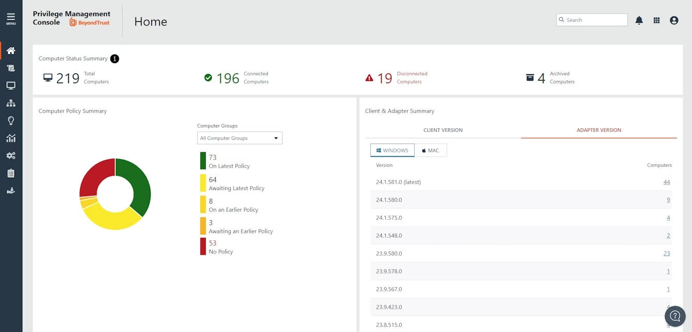Click the notifications bell icon
Image resolution: width=692 pixels, height=332 pixels.
639,20
